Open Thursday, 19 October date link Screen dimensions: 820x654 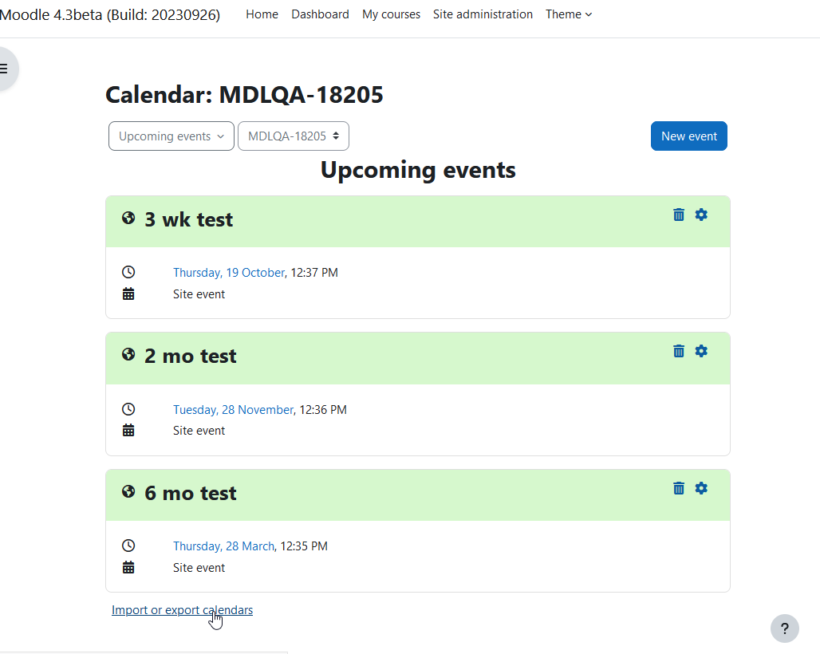click(229, 273)
